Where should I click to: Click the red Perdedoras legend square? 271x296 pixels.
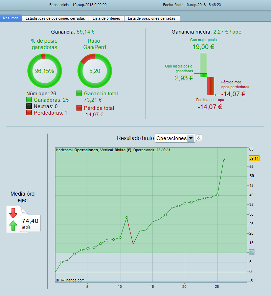click(x=29, y=113)
